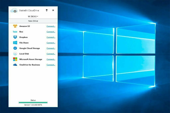Viewport: 170px width, 113px height.
Task: Connect to File Share
Action: pyautogui.click(x=51, y=43)
